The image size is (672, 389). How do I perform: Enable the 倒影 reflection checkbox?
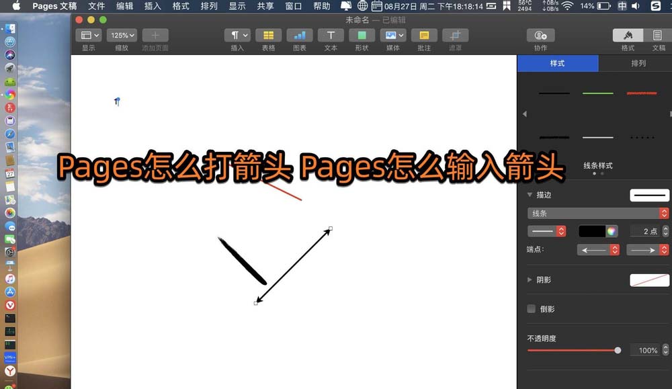click(x=530, y=309)
